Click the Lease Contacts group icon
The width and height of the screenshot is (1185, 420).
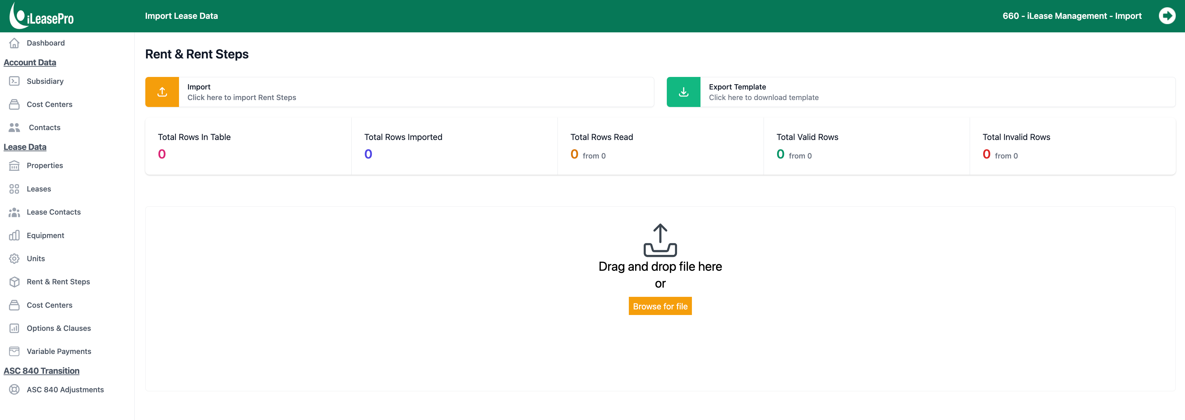point(14,212)
